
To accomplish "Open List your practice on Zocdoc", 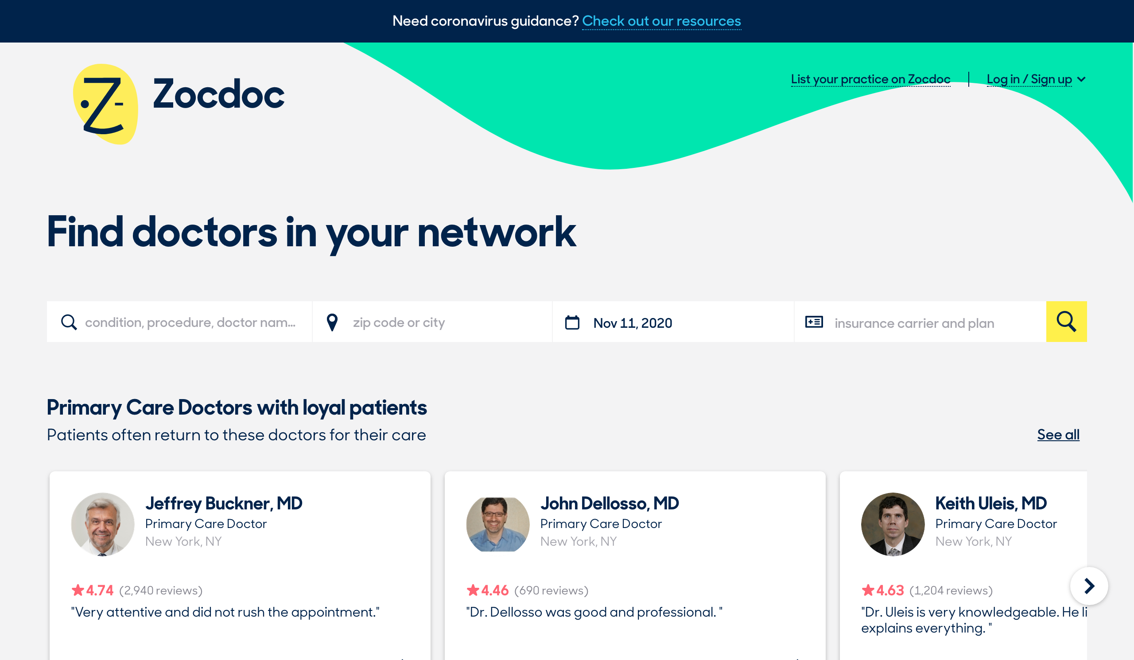I will point(870,79).
